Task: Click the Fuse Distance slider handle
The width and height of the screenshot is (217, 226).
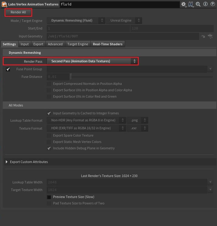Action: click(71, 77)
